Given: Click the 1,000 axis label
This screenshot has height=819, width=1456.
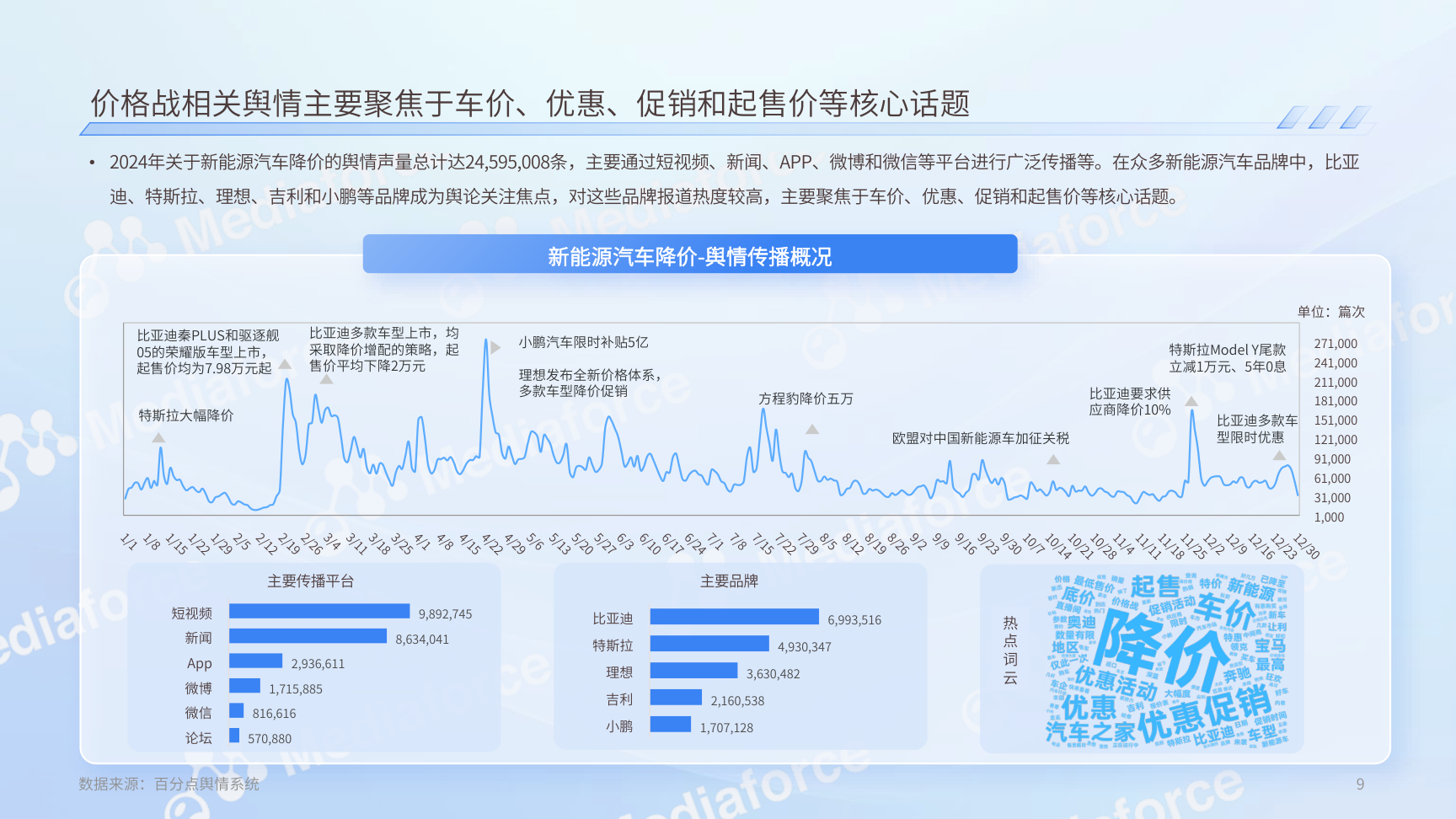Looking at the screenshot, I should click(1329, 517).
